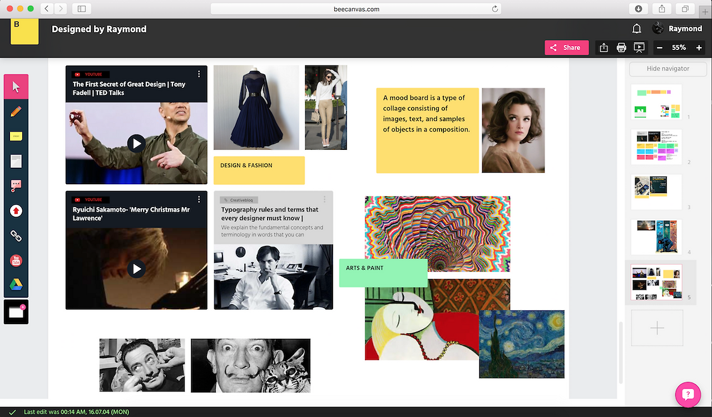This screenshot has width=712, height=417.
Task: Open the Typography rules card options menu
Action: (324, 199)
